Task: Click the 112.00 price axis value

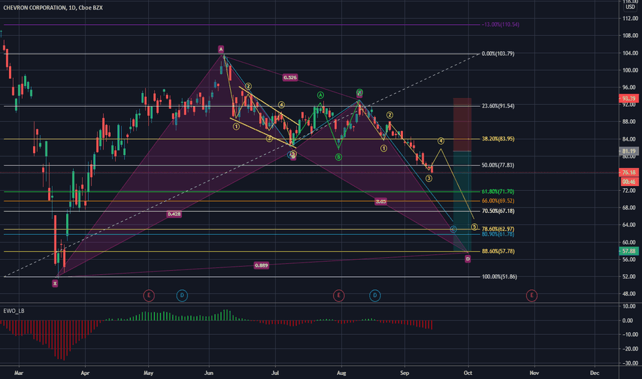Action: (630, 19)
